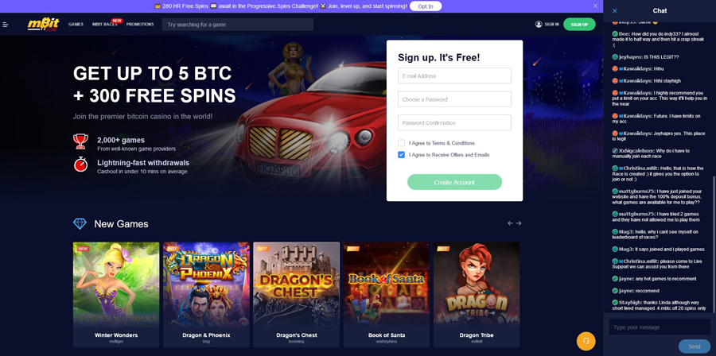Show previous New Games with left arrow

point(510,223)
